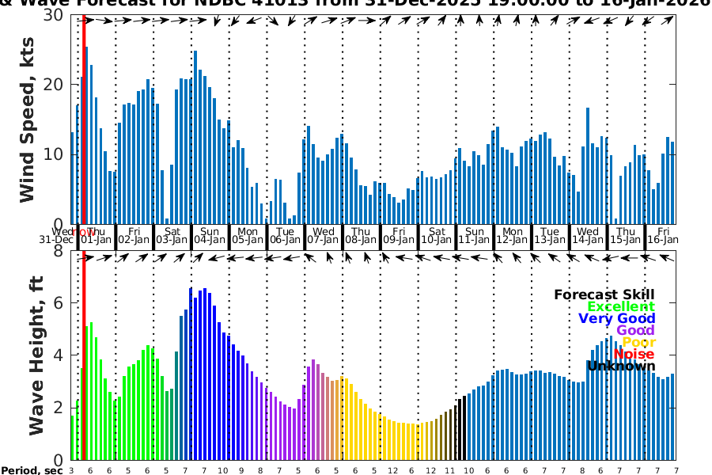Select the "Sun 04-Jan" date label
The image size is (712, 475).
[210, 234]
